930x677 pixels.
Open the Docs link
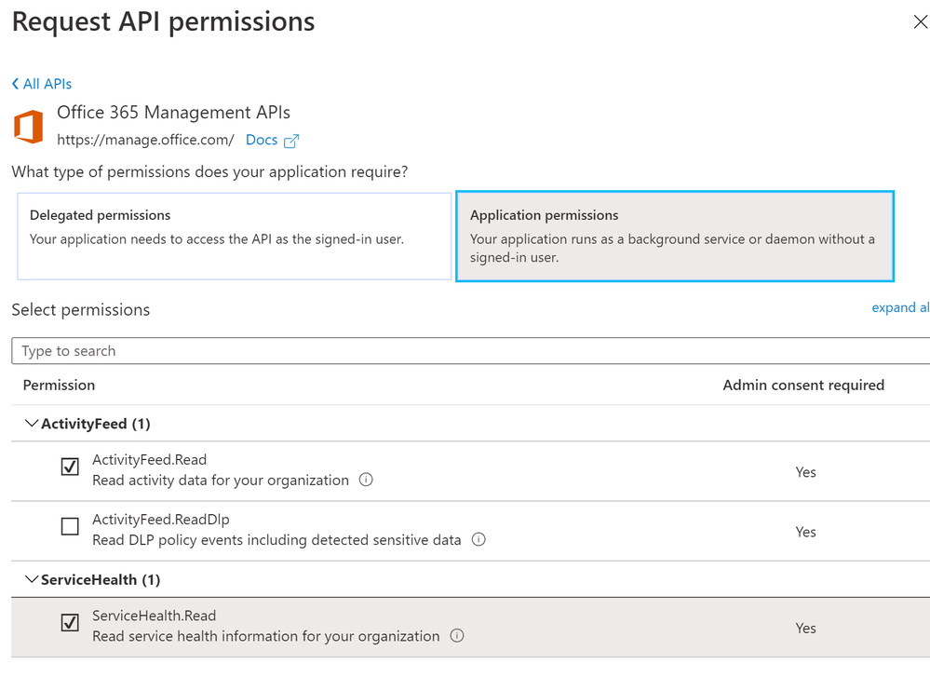262,140
